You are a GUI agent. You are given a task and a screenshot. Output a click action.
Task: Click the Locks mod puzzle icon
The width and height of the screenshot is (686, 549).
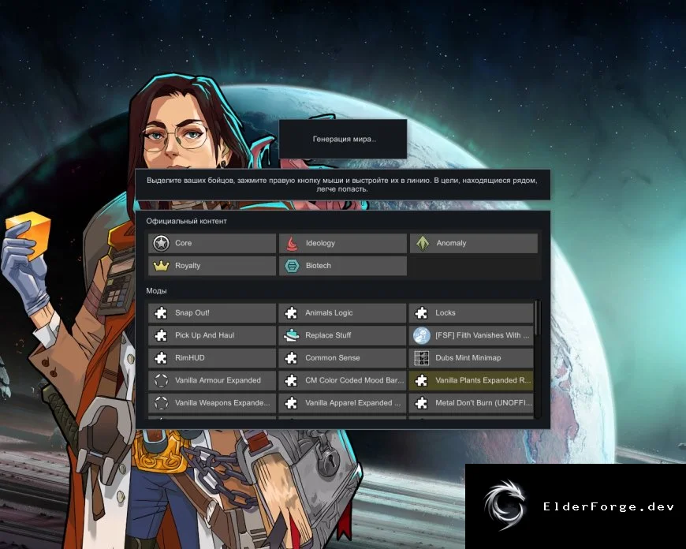pos(421,313)
